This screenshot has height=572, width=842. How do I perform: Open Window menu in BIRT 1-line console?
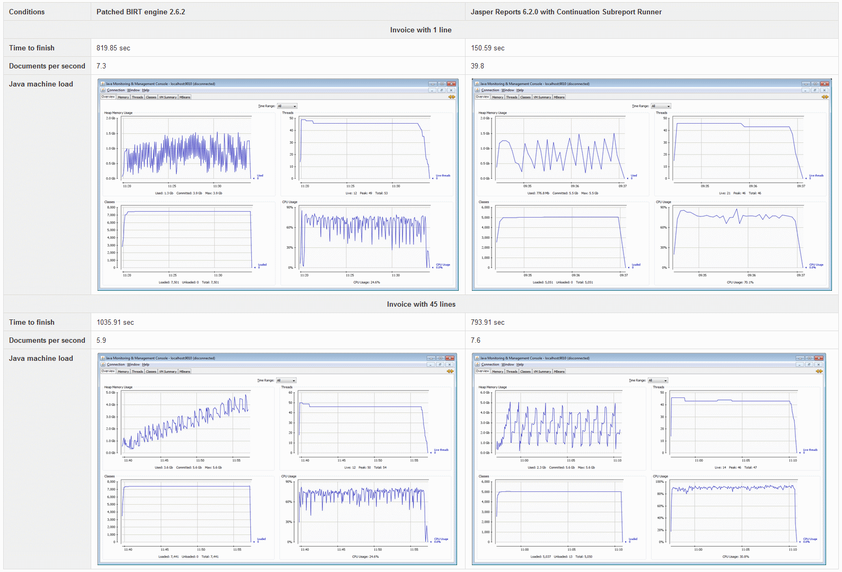pyautogui.click(x=134, y=90)
